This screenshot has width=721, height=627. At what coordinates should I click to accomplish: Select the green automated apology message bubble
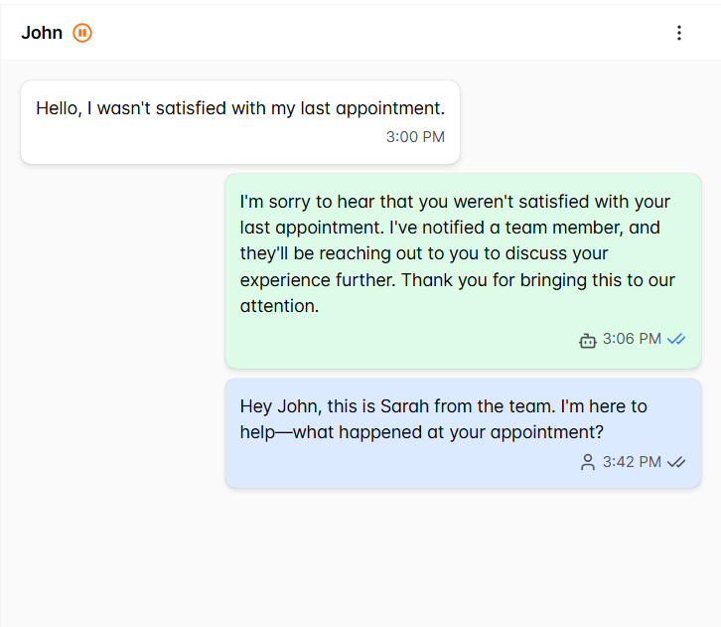click(x=463, y=270)
